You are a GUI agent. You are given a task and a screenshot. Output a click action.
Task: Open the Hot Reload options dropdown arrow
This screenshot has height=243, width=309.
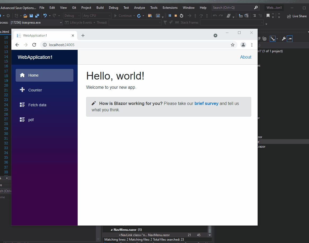[143, 16]
